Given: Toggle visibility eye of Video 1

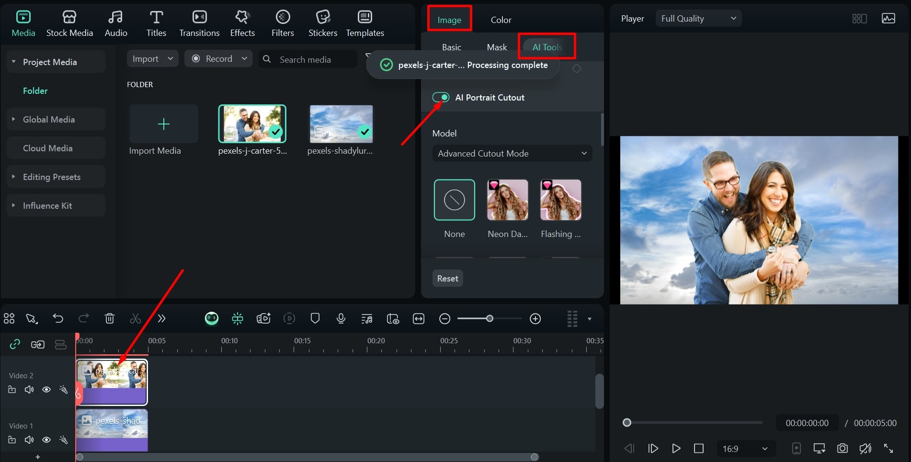Looking at the screenshot, I should click(46, 440).
